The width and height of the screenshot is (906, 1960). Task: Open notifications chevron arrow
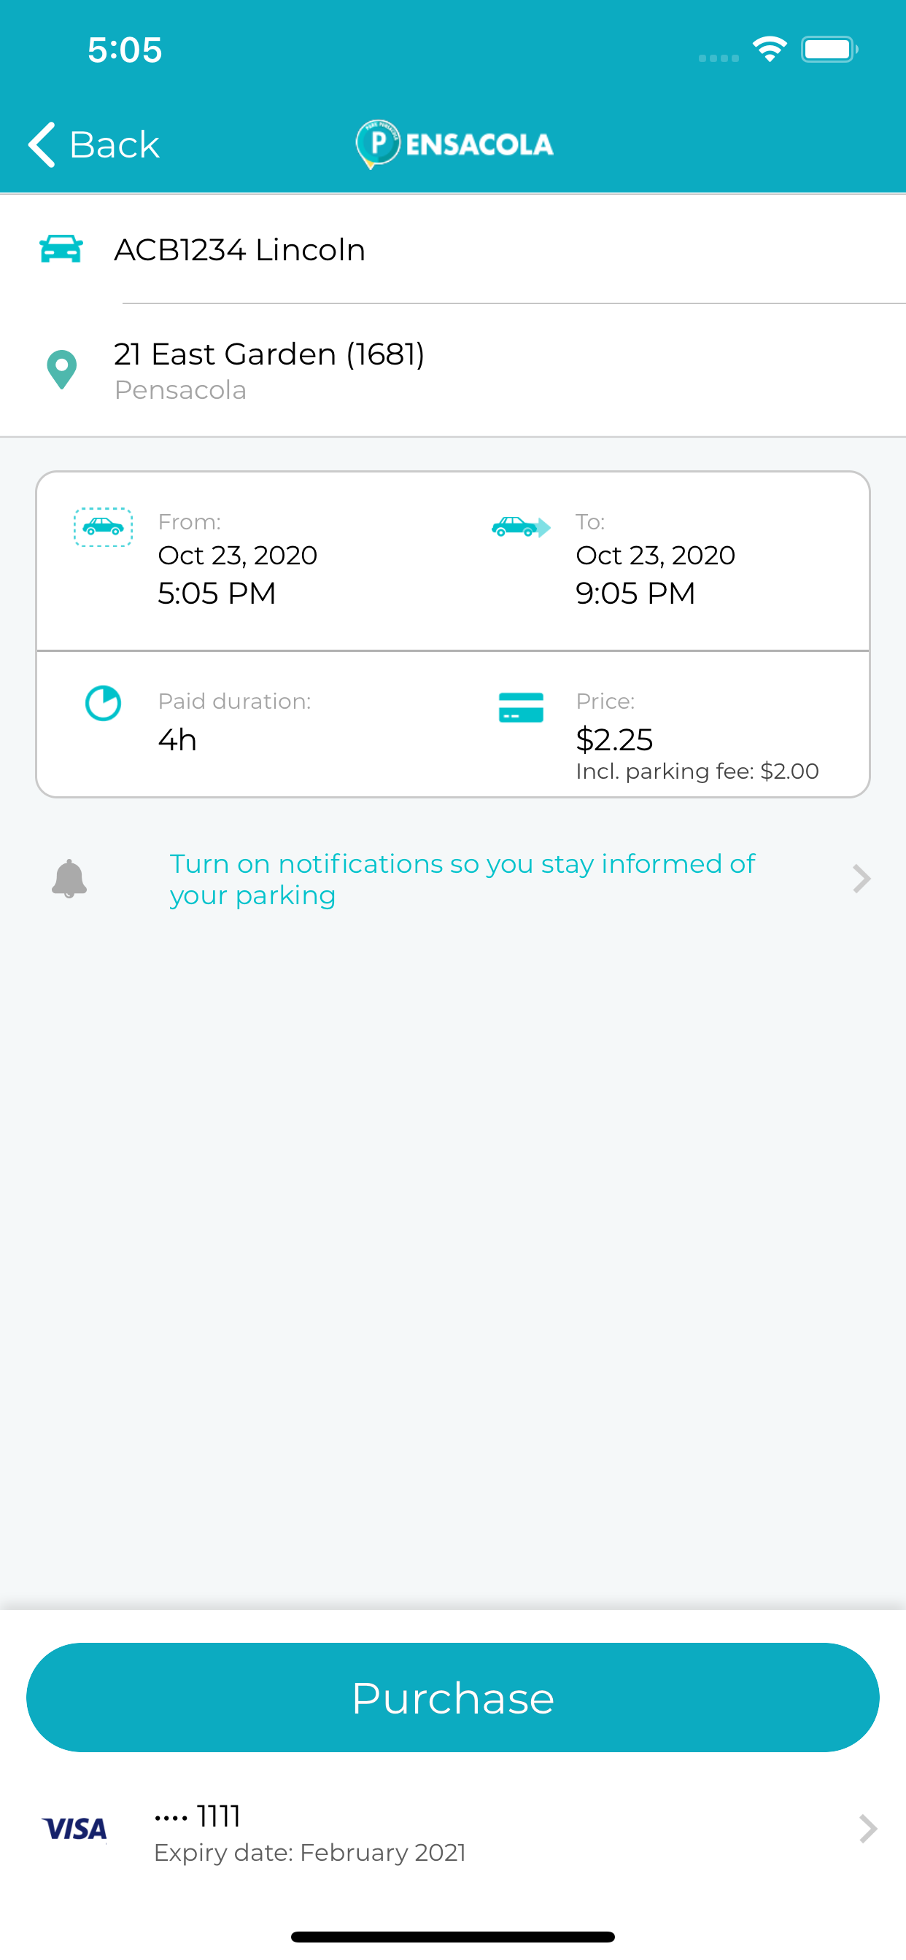click(862, 879)
